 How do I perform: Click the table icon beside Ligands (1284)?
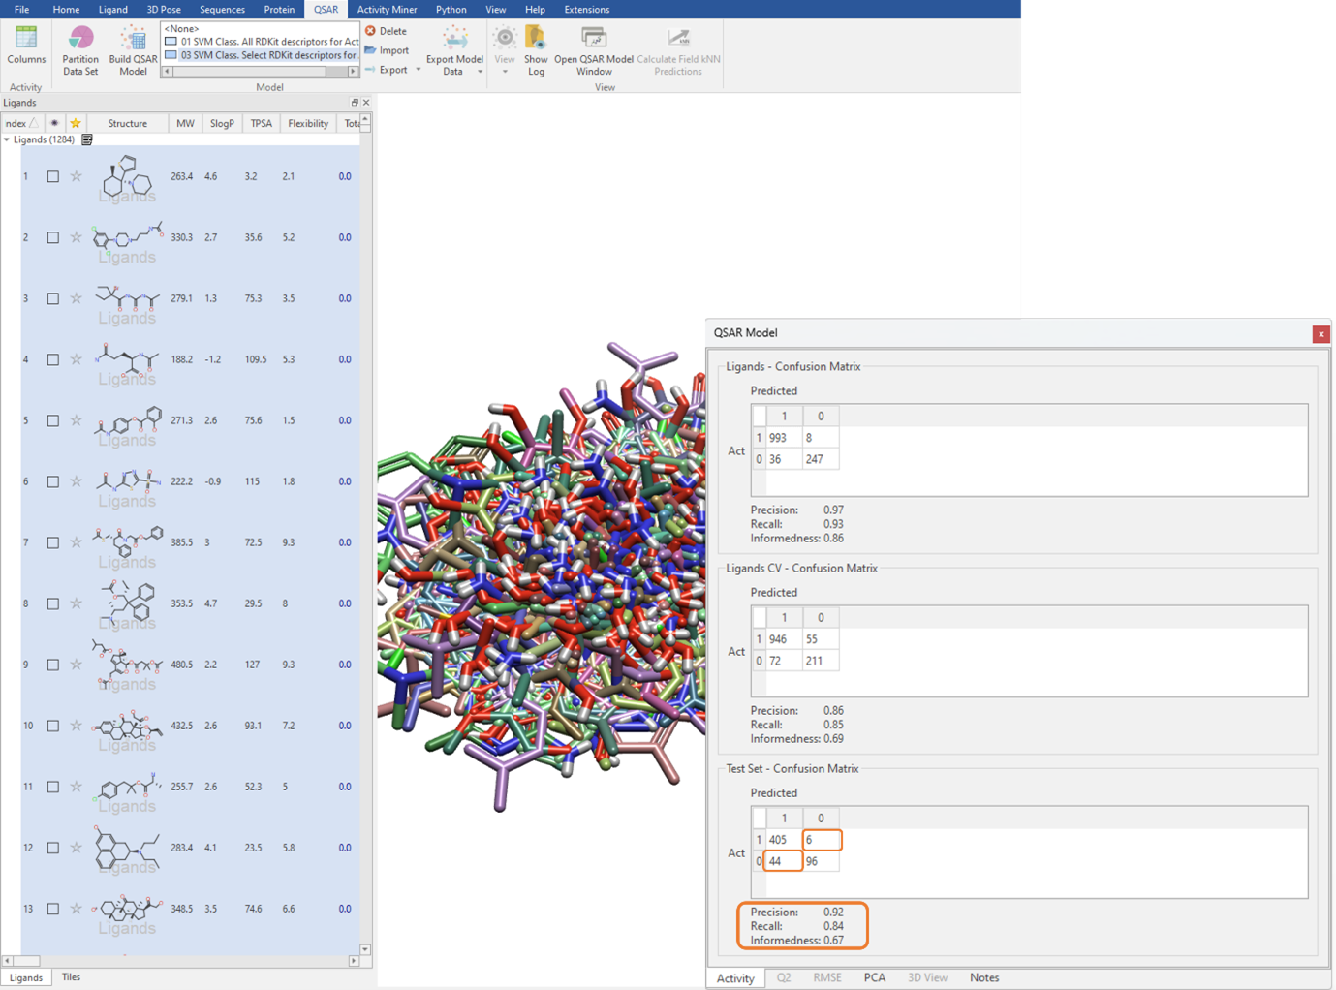coord(87,139)
